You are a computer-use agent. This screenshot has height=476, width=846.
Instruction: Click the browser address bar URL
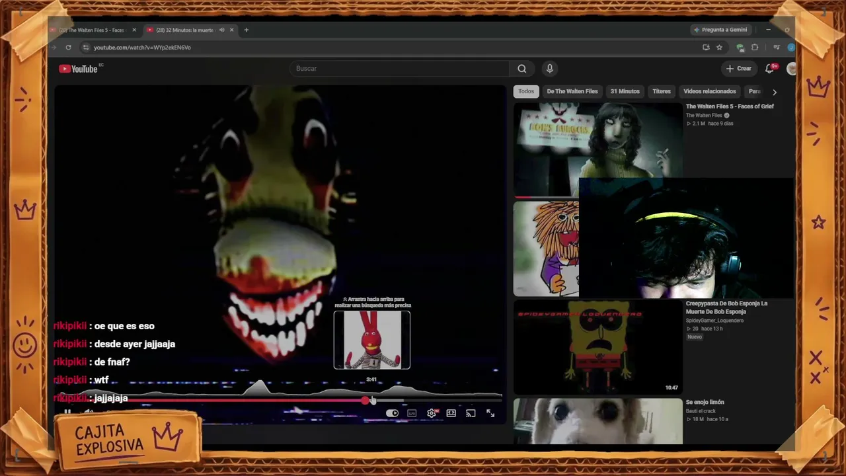click(142, 48)
